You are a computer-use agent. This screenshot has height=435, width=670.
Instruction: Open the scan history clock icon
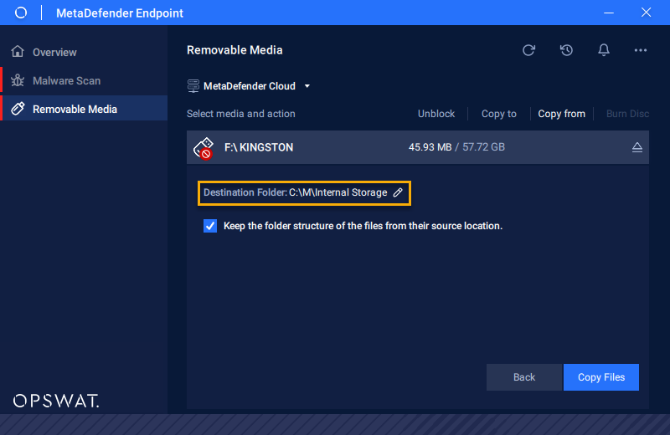[x=566, y=50]
